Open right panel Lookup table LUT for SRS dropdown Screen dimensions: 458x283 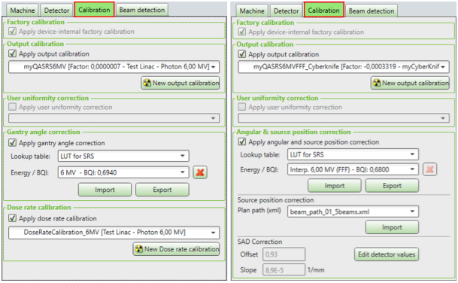[353, 154]
